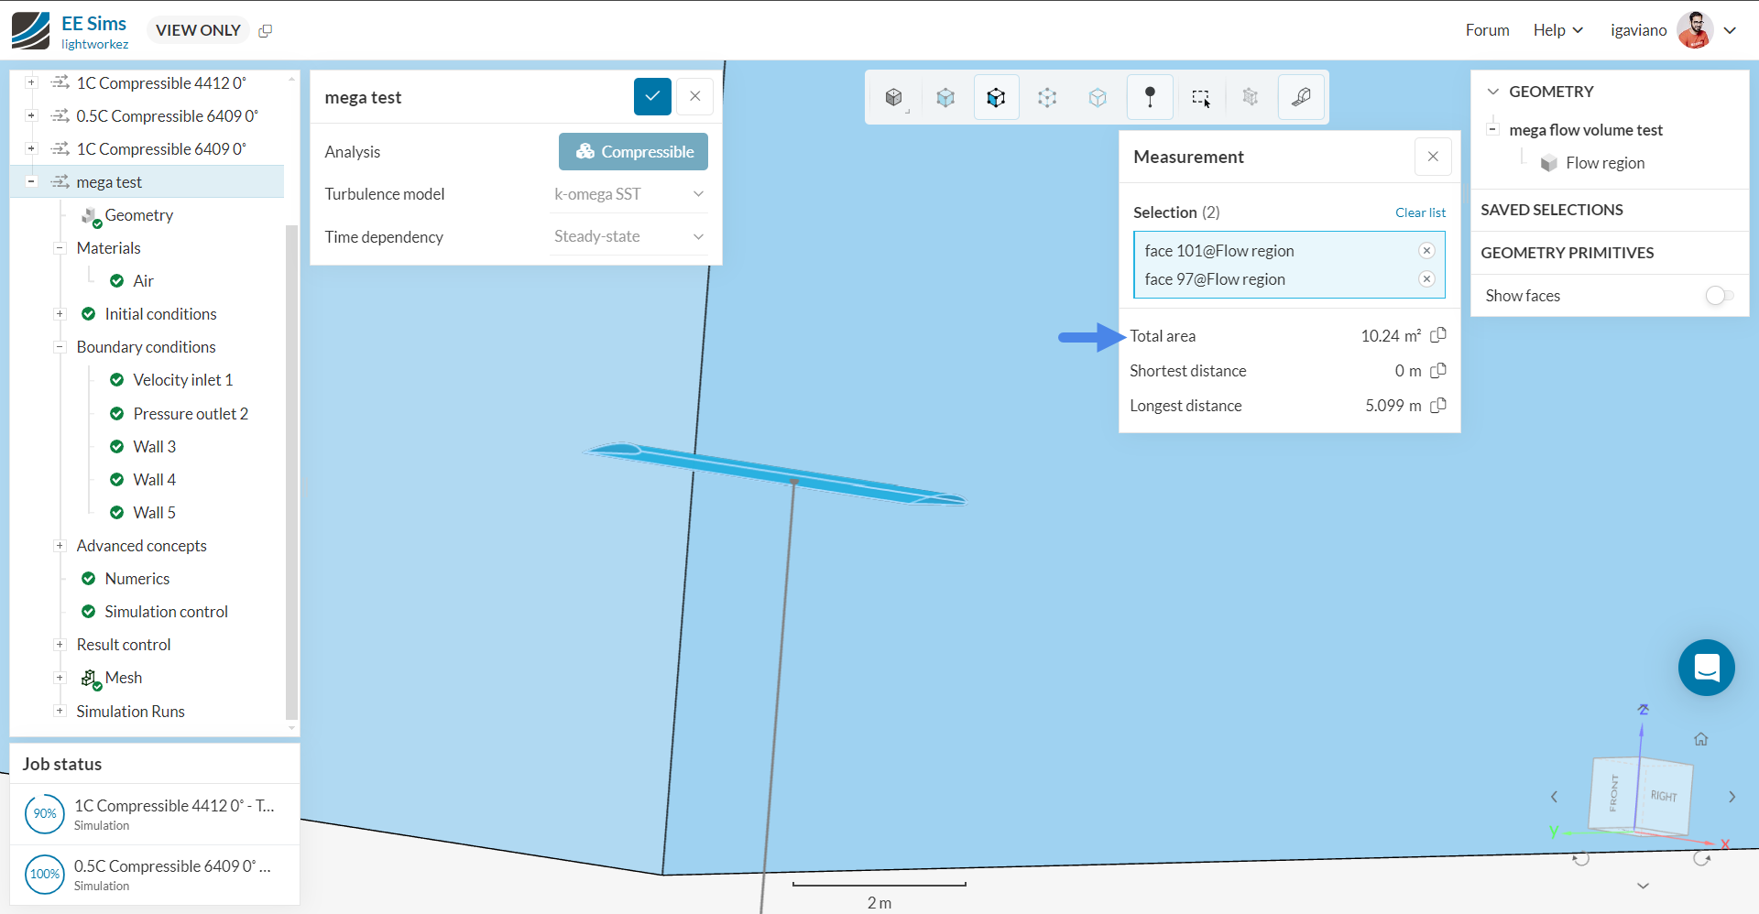
Task: Open the SimScale logo home page
Action: (31, 30)
